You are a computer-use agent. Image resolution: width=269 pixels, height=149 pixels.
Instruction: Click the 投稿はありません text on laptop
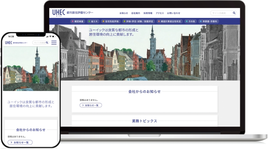[89, 100]
